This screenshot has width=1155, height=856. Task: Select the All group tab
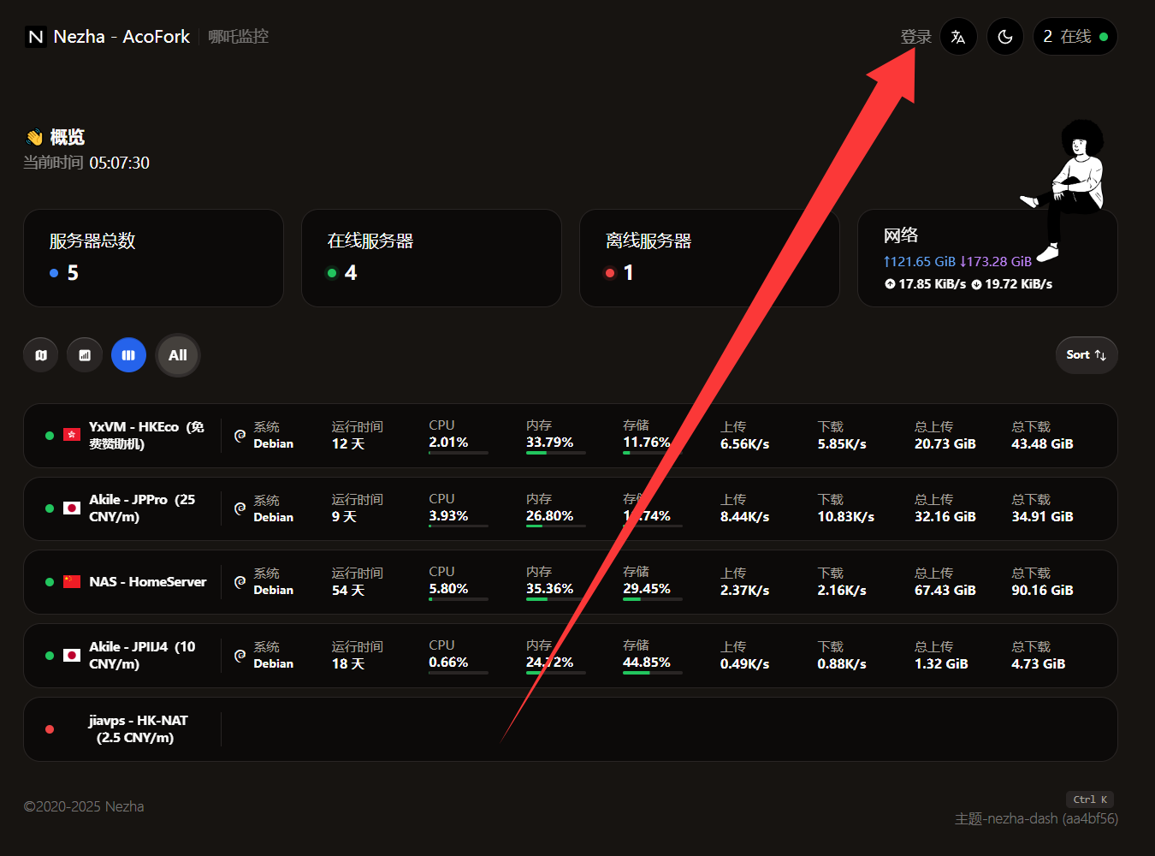(178, 355)
